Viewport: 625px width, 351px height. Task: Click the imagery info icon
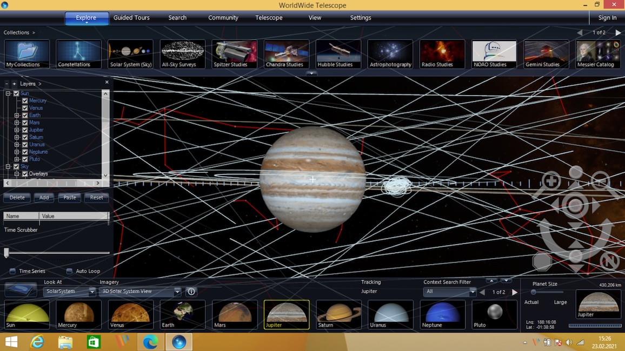pyautogui.click(x=191, y=292)
